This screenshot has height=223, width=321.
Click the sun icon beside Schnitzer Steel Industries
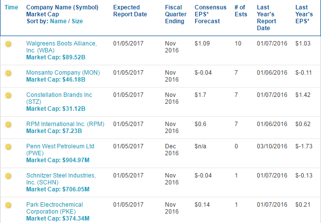[x=8, y=176]
